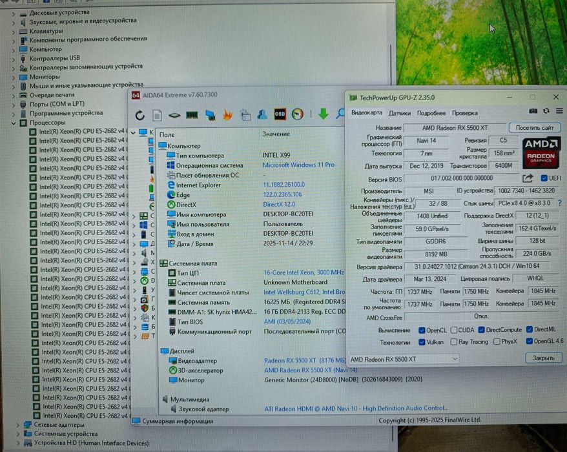Click AIDA64 green download arrow icon

click(x=324, y=114)
